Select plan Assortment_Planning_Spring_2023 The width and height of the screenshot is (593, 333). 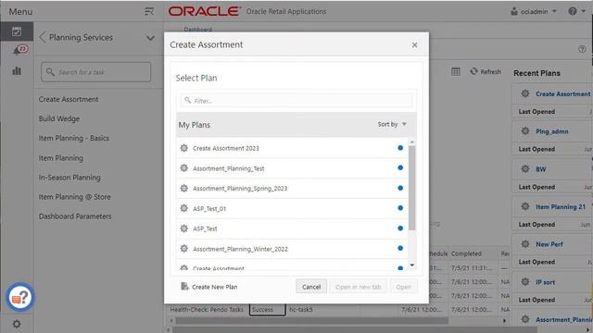coord(292,188)
